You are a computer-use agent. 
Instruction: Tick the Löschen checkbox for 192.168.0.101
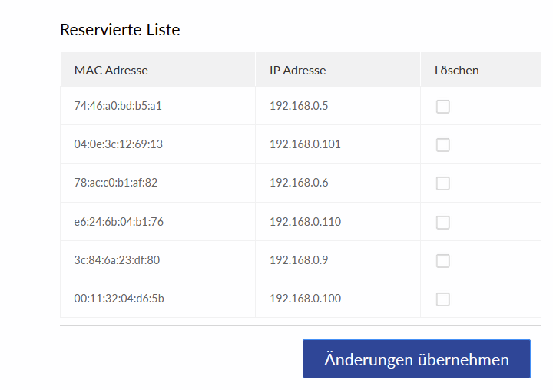click(x=442, y=145)
